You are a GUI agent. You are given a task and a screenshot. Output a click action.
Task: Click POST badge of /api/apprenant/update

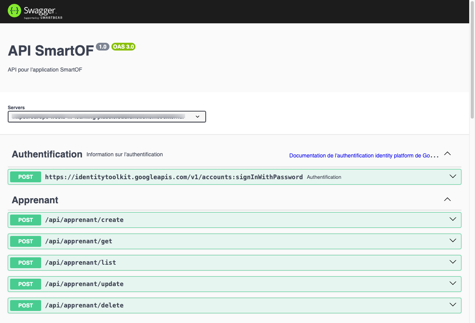click(26, 284)
